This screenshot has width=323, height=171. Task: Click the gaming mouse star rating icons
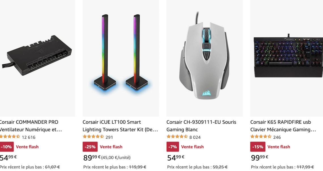point(177,137)
